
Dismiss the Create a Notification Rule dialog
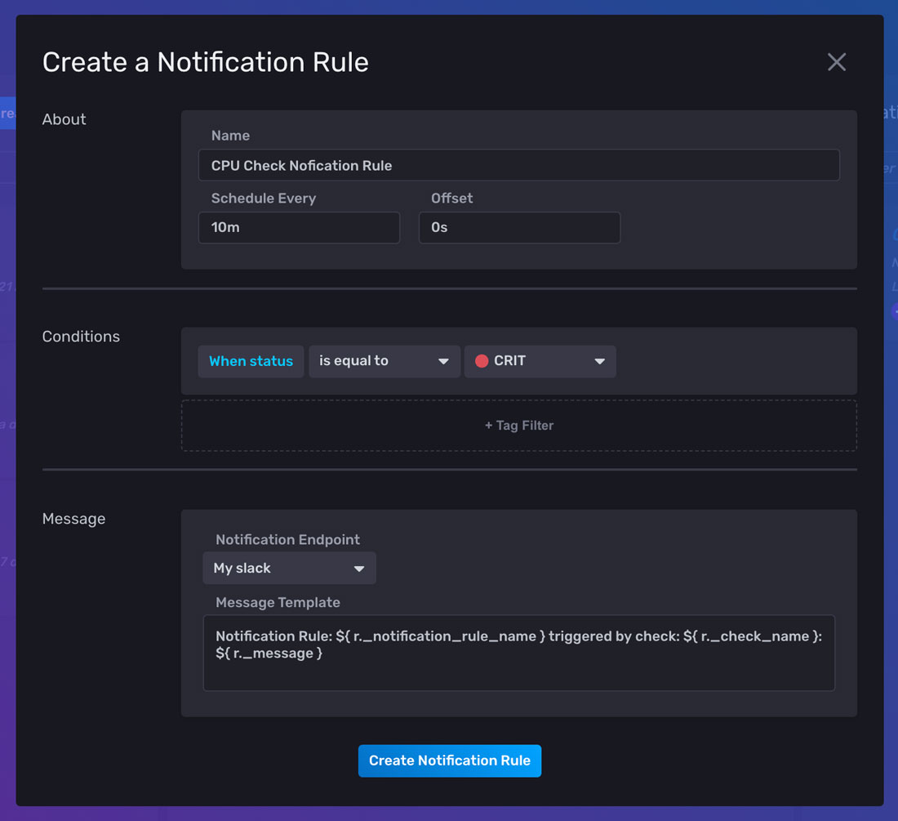[836, 61]
